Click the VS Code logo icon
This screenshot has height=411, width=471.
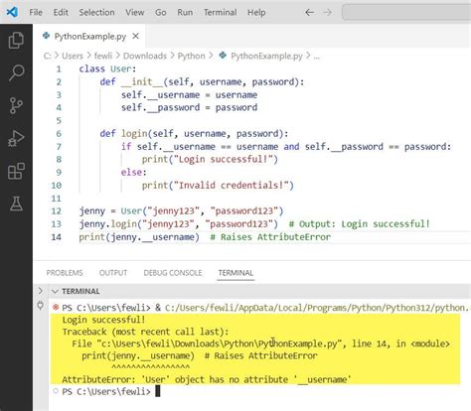(12, 12)
